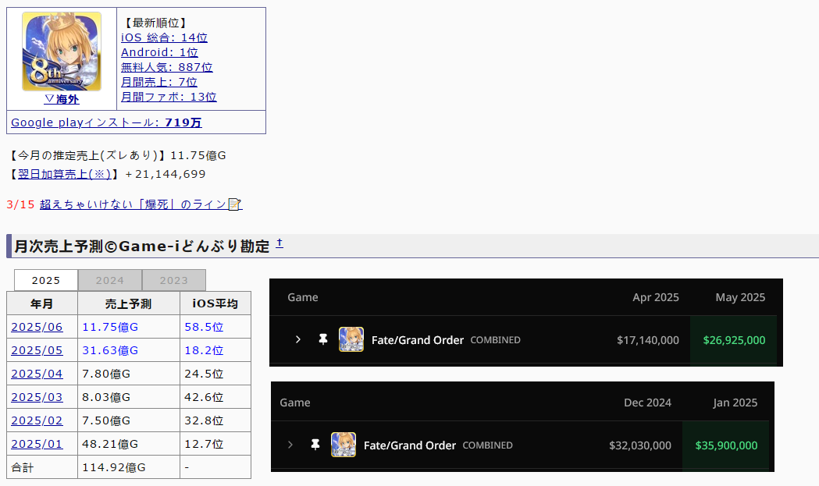Open the 超えちゃいけない「爆死」のライン article link
The height and width of the screenshot is (486, 819).
[x=134, y=204]
